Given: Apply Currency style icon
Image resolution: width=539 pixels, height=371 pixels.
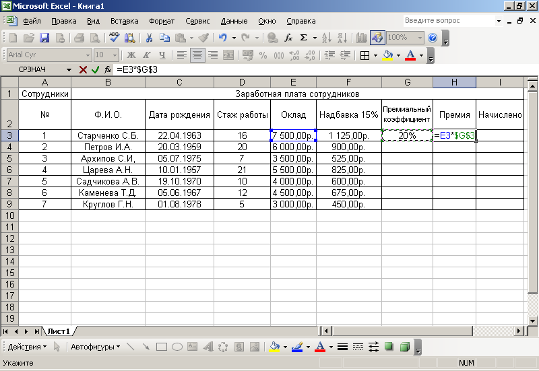Looking at the screenshot, I should tap(247, 55).
